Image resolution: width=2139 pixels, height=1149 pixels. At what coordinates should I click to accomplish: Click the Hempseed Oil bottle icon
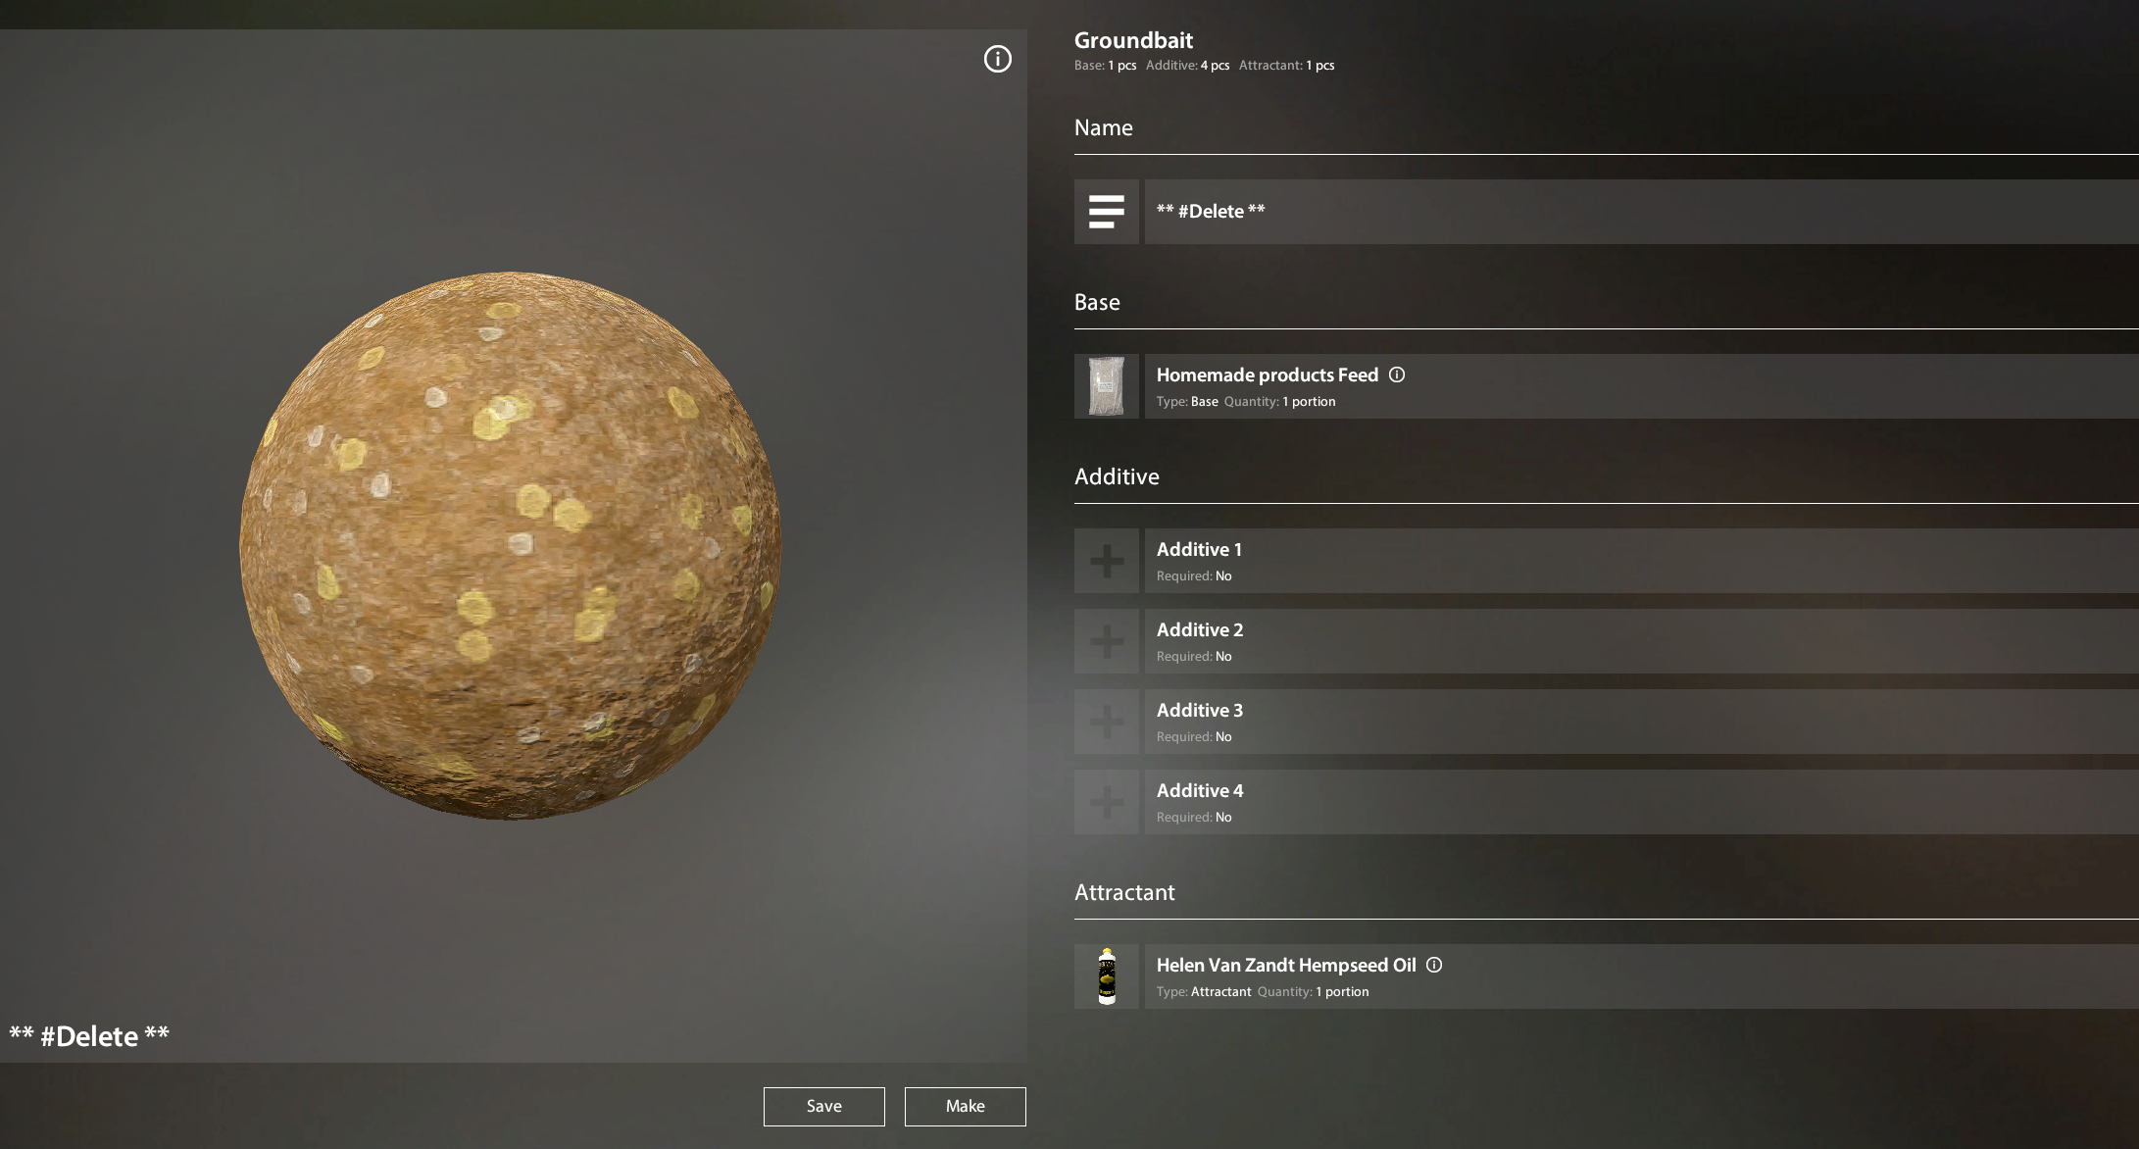pyautogui.click(x=1106, y=976)
